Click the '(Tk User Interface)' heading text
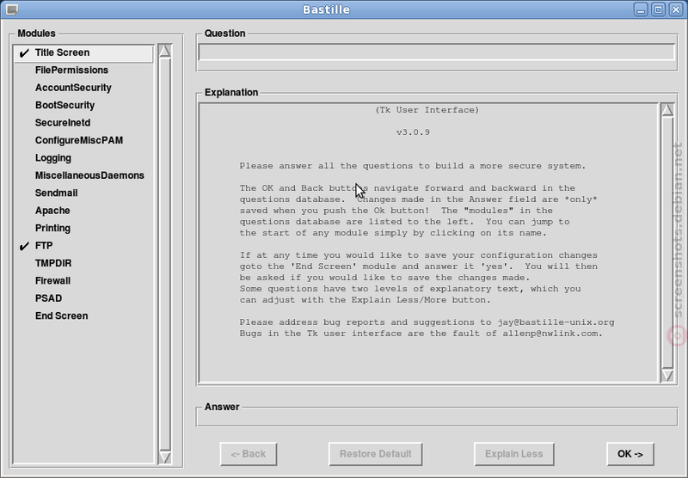The image size is (688, 478). (427, 110)
